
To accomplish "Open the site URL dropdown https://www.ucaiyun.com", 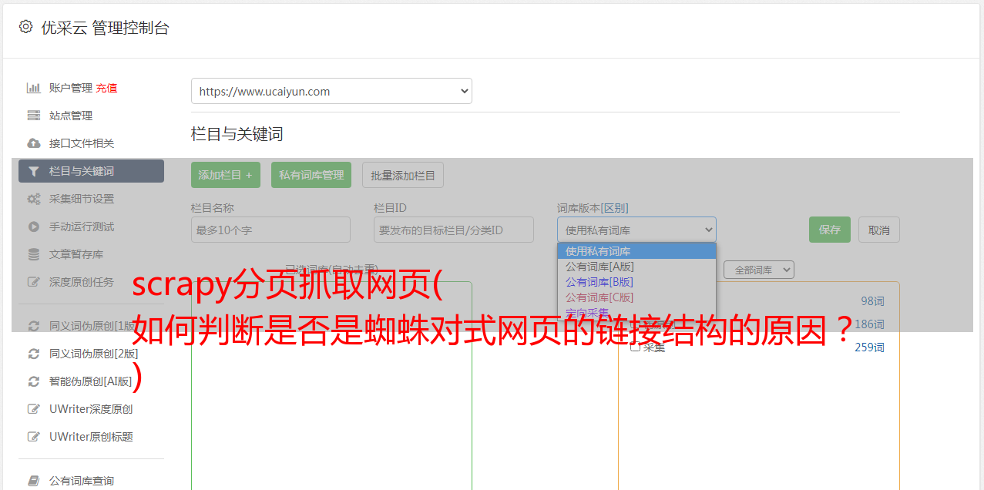I will (331, 91).
